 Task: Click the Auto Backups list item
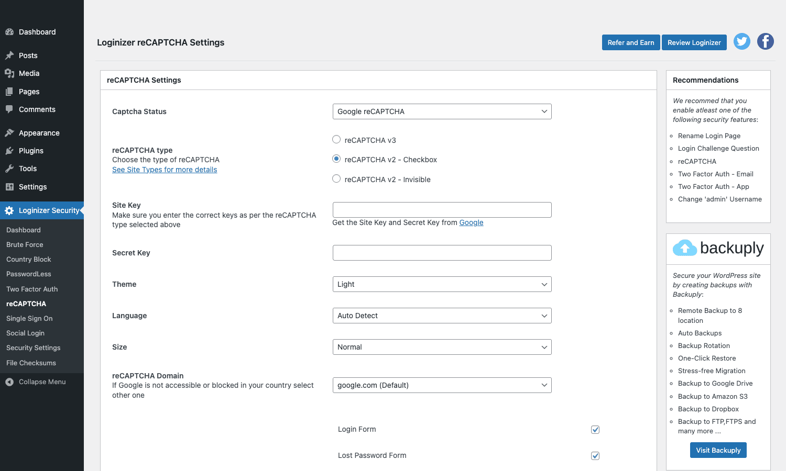(x=700, y=333)
